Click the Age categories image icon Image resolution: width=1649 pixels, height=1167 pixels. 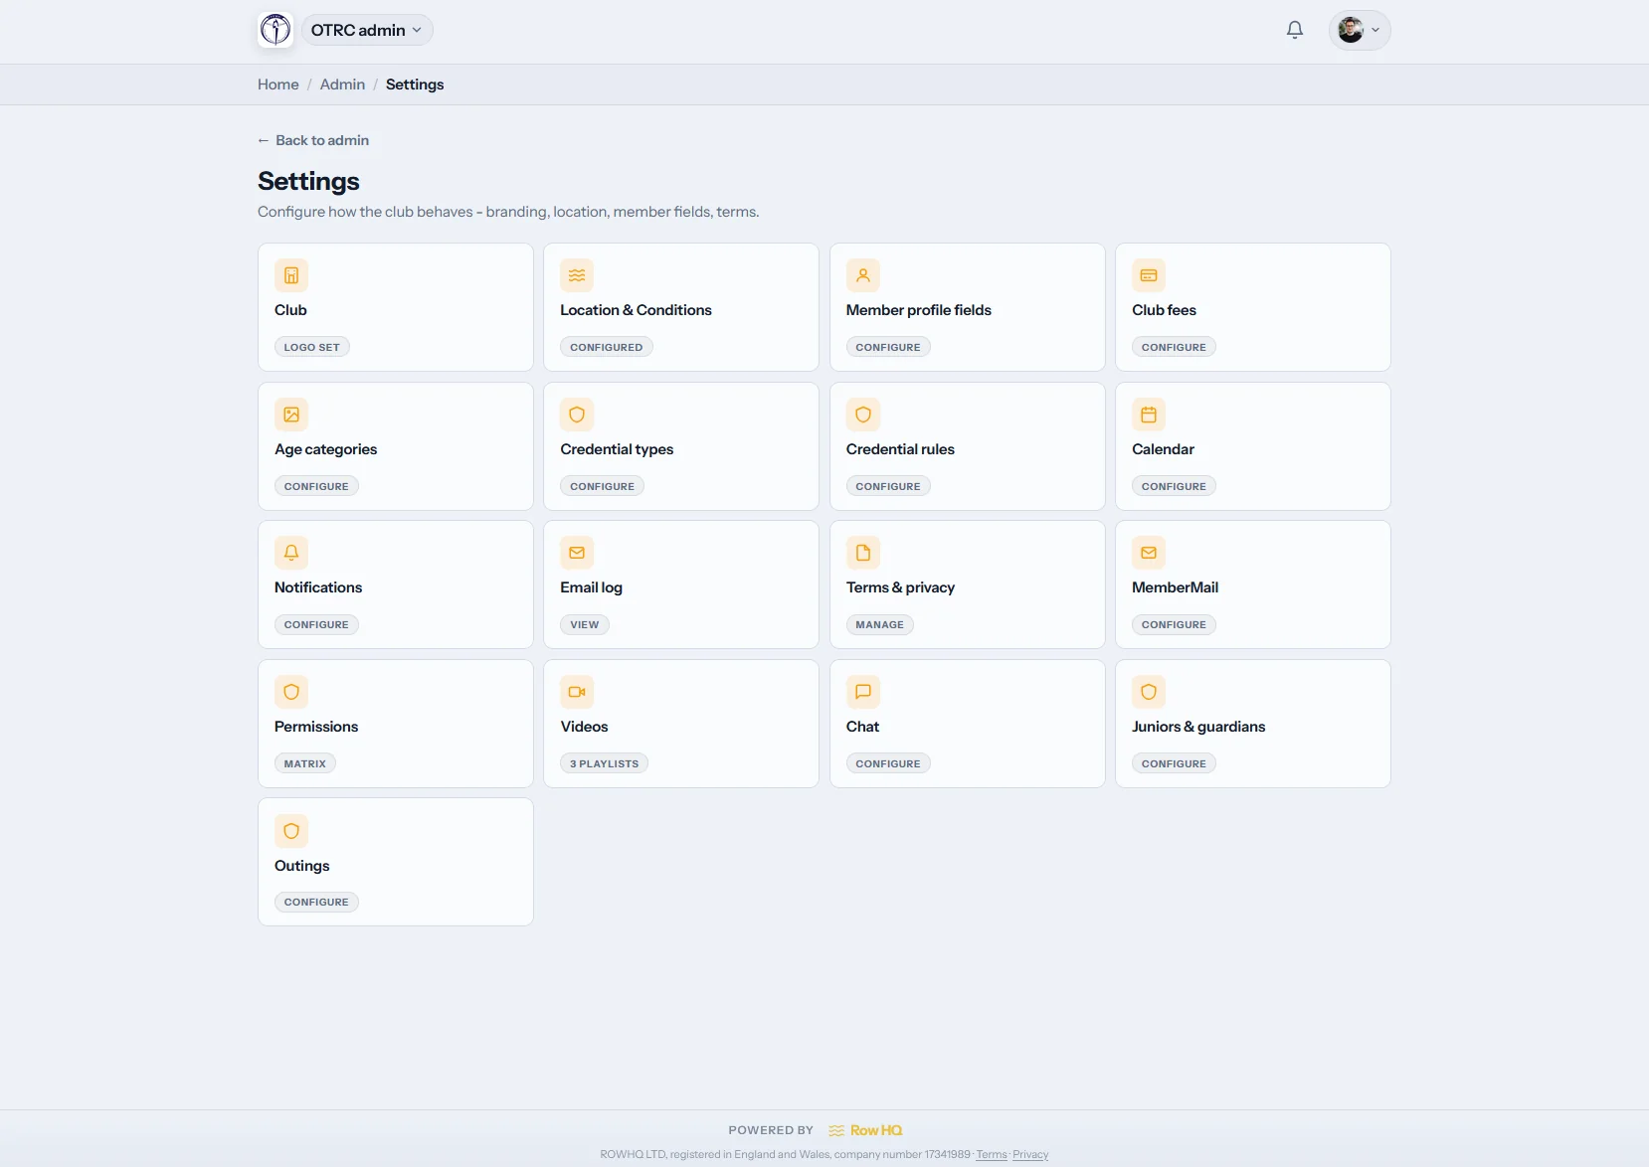(x=291, y=415)
